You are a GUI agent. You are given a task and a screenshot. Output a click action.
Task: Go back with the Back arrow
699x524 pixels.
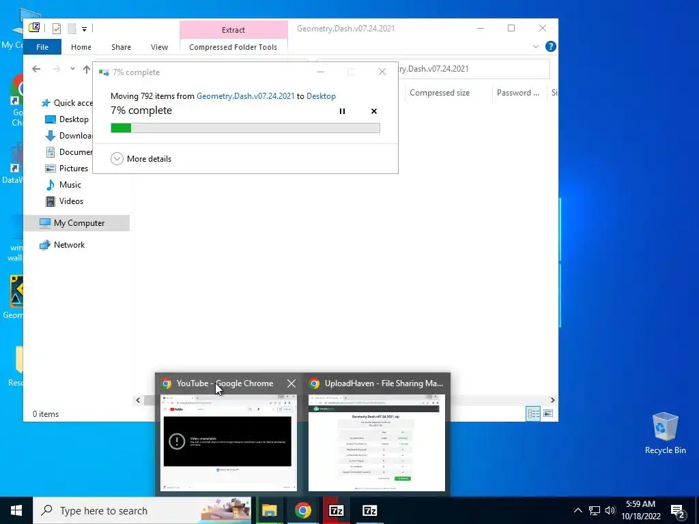pyautogui.click(x=36, y=69)
